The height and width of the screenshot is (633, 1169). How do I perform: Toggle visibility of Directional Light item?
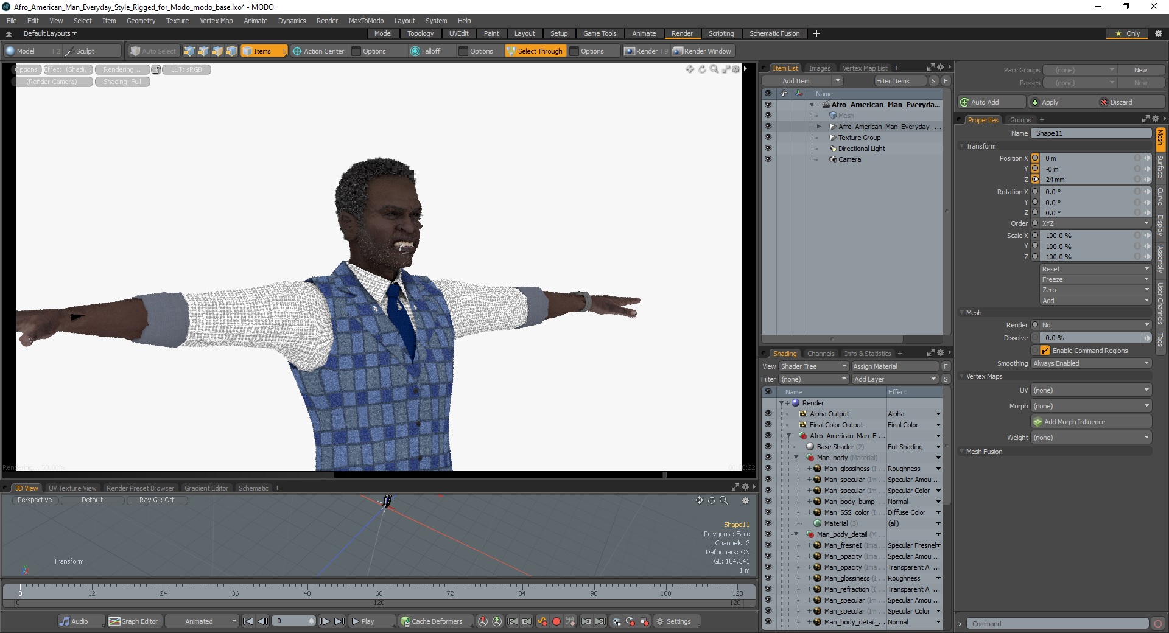click(x=768, y=149)
